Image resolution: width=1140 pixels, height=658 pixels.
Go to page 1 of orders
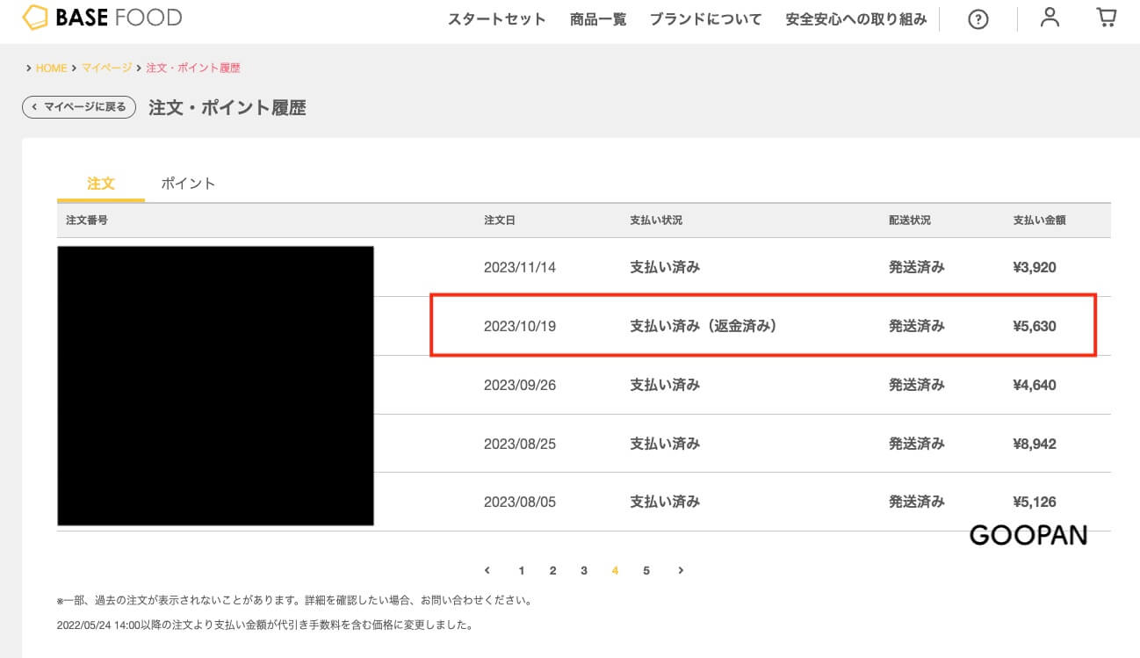[x=522, y=570]
